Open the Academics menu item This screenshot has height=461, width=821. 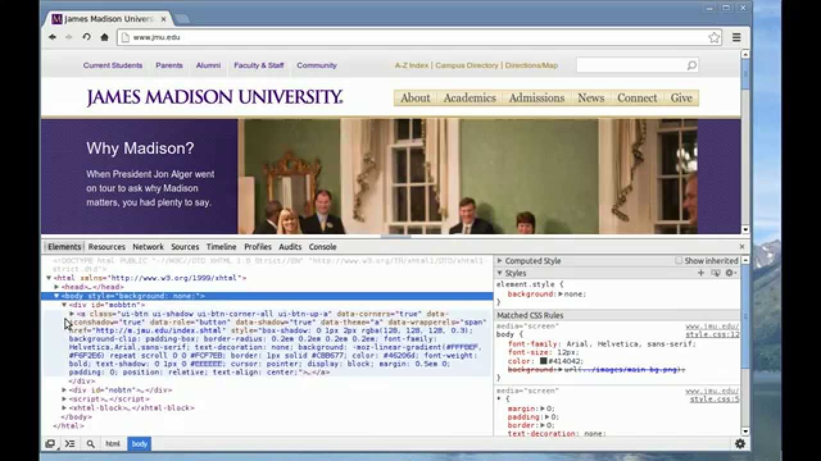[x=470, y=98]
